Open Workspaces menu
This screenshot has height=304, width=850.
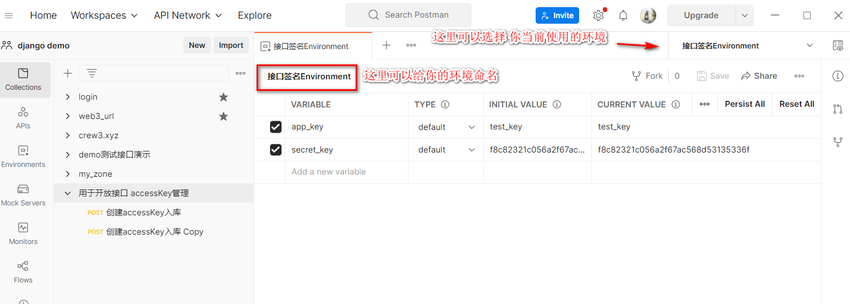104,15
